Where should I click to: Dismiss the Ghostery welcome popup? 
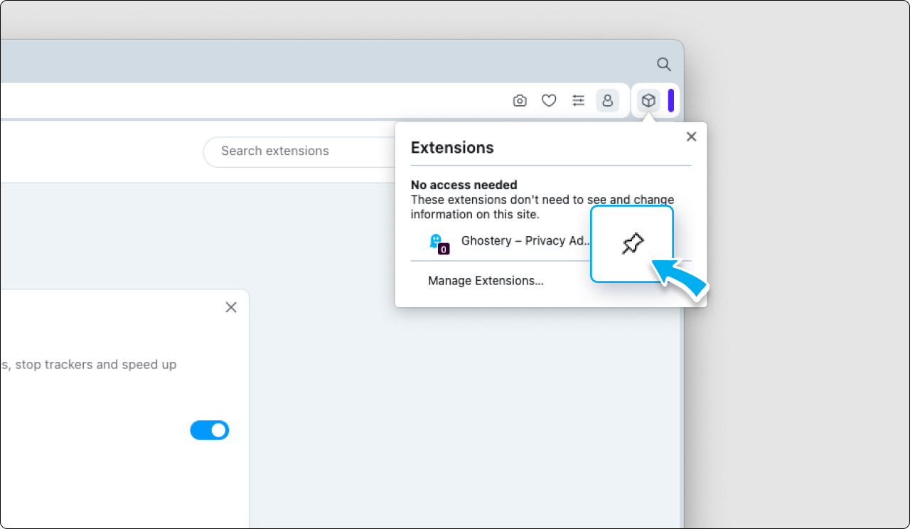pos(231,307)
